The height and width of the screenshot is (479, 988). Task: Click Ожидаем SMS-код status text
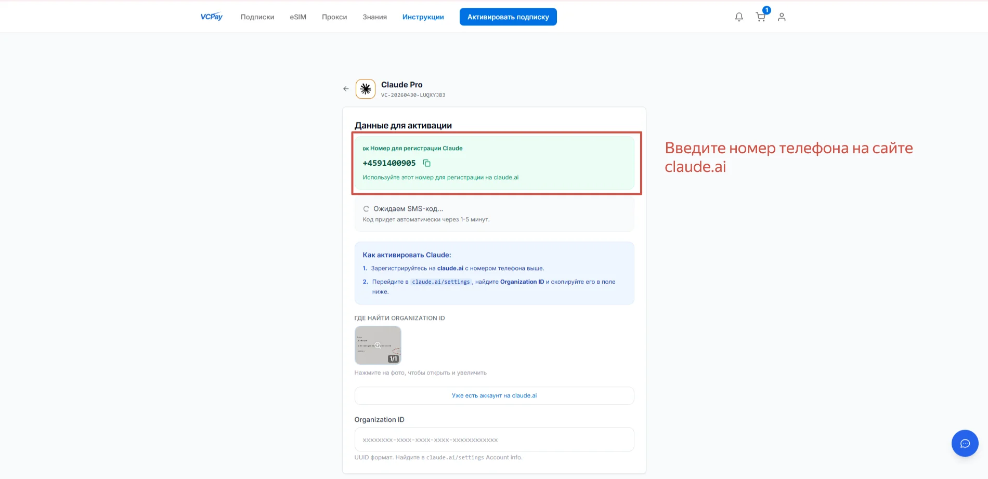tap(408, 209)
